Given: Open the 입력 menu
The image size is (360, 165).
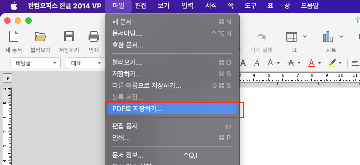Looking at the screenshot, I should pos(187,6).
